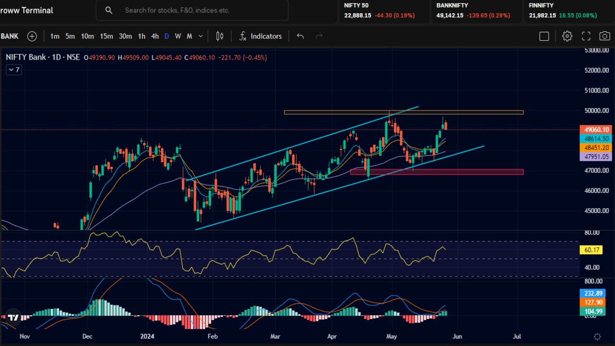Choose the monthly M timeframe
The height and width of the screenshot is (346, 615).
click(x=189, y=36)
